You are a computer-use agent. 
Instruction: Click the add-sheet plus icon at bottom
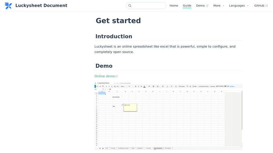point(99,148)
